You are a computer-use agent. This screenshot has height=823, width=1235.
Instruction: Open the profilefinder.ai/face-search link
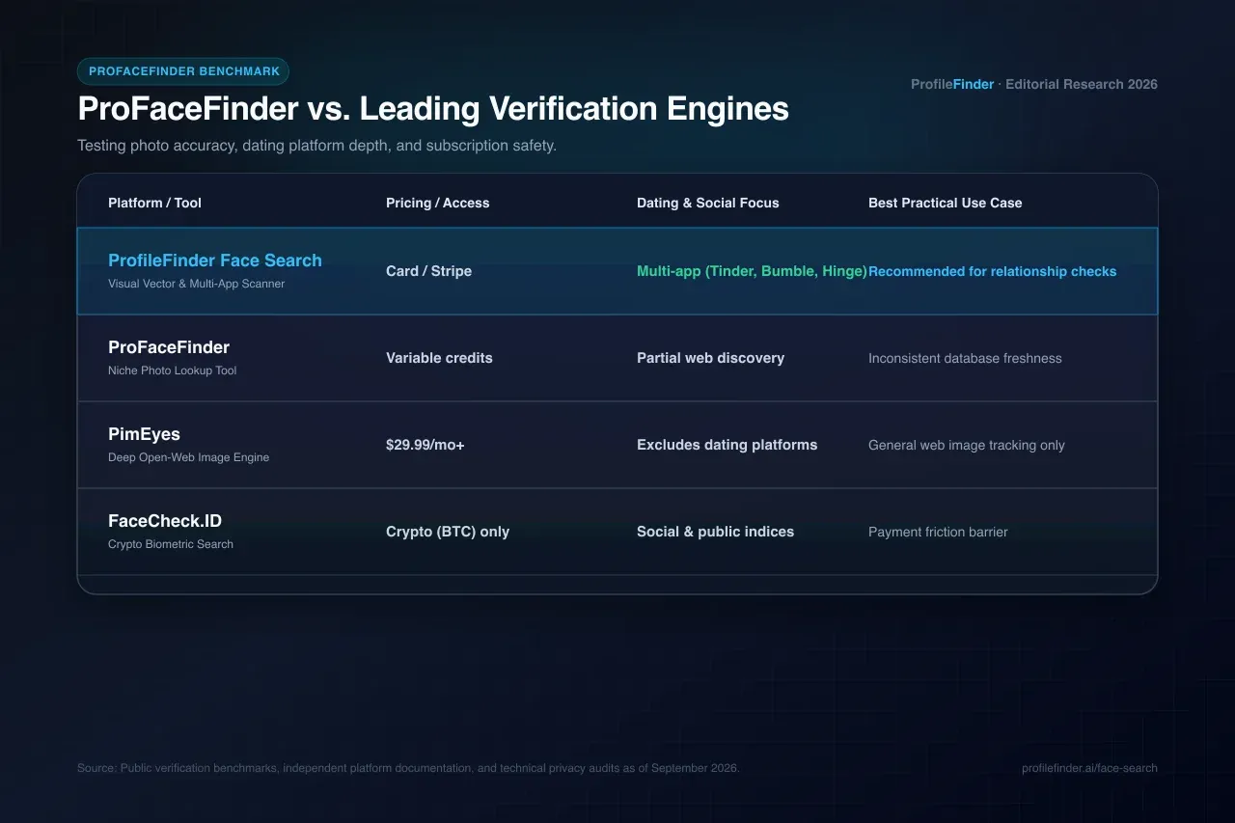(x=1089, y=768)
